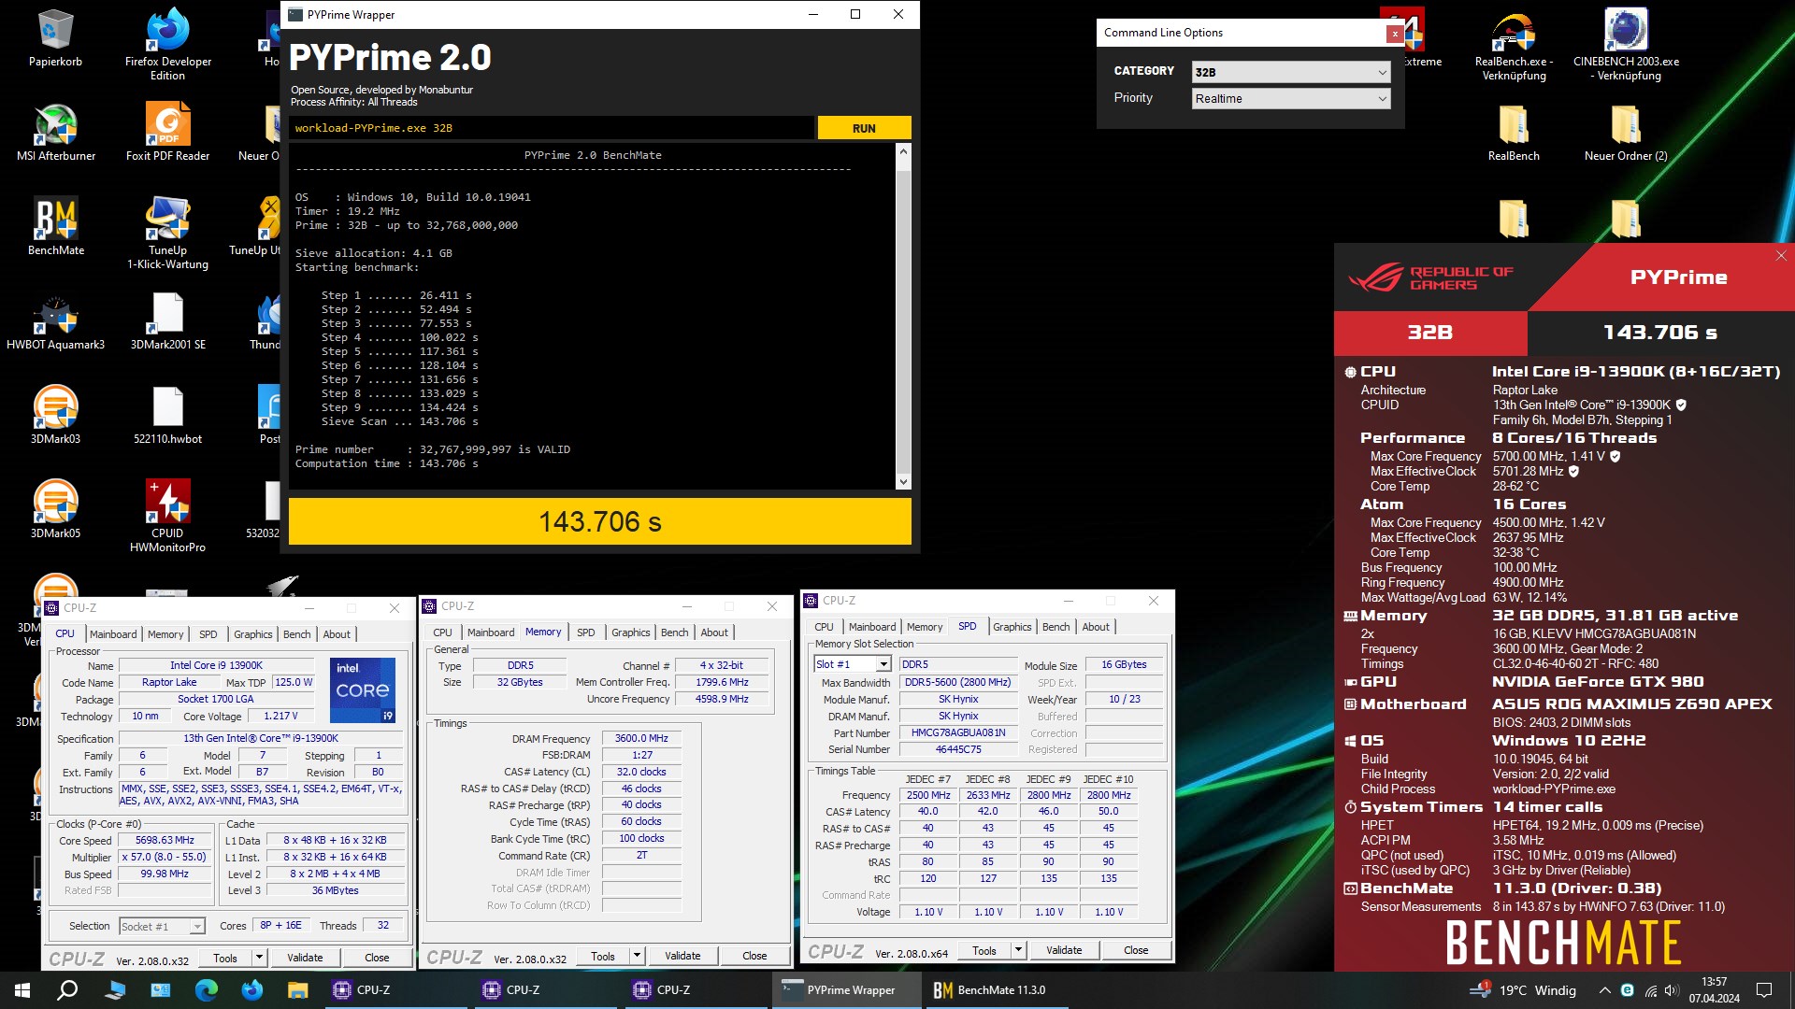Select SPD tab in Memory CPU-Z window

(x=585, y=632)
